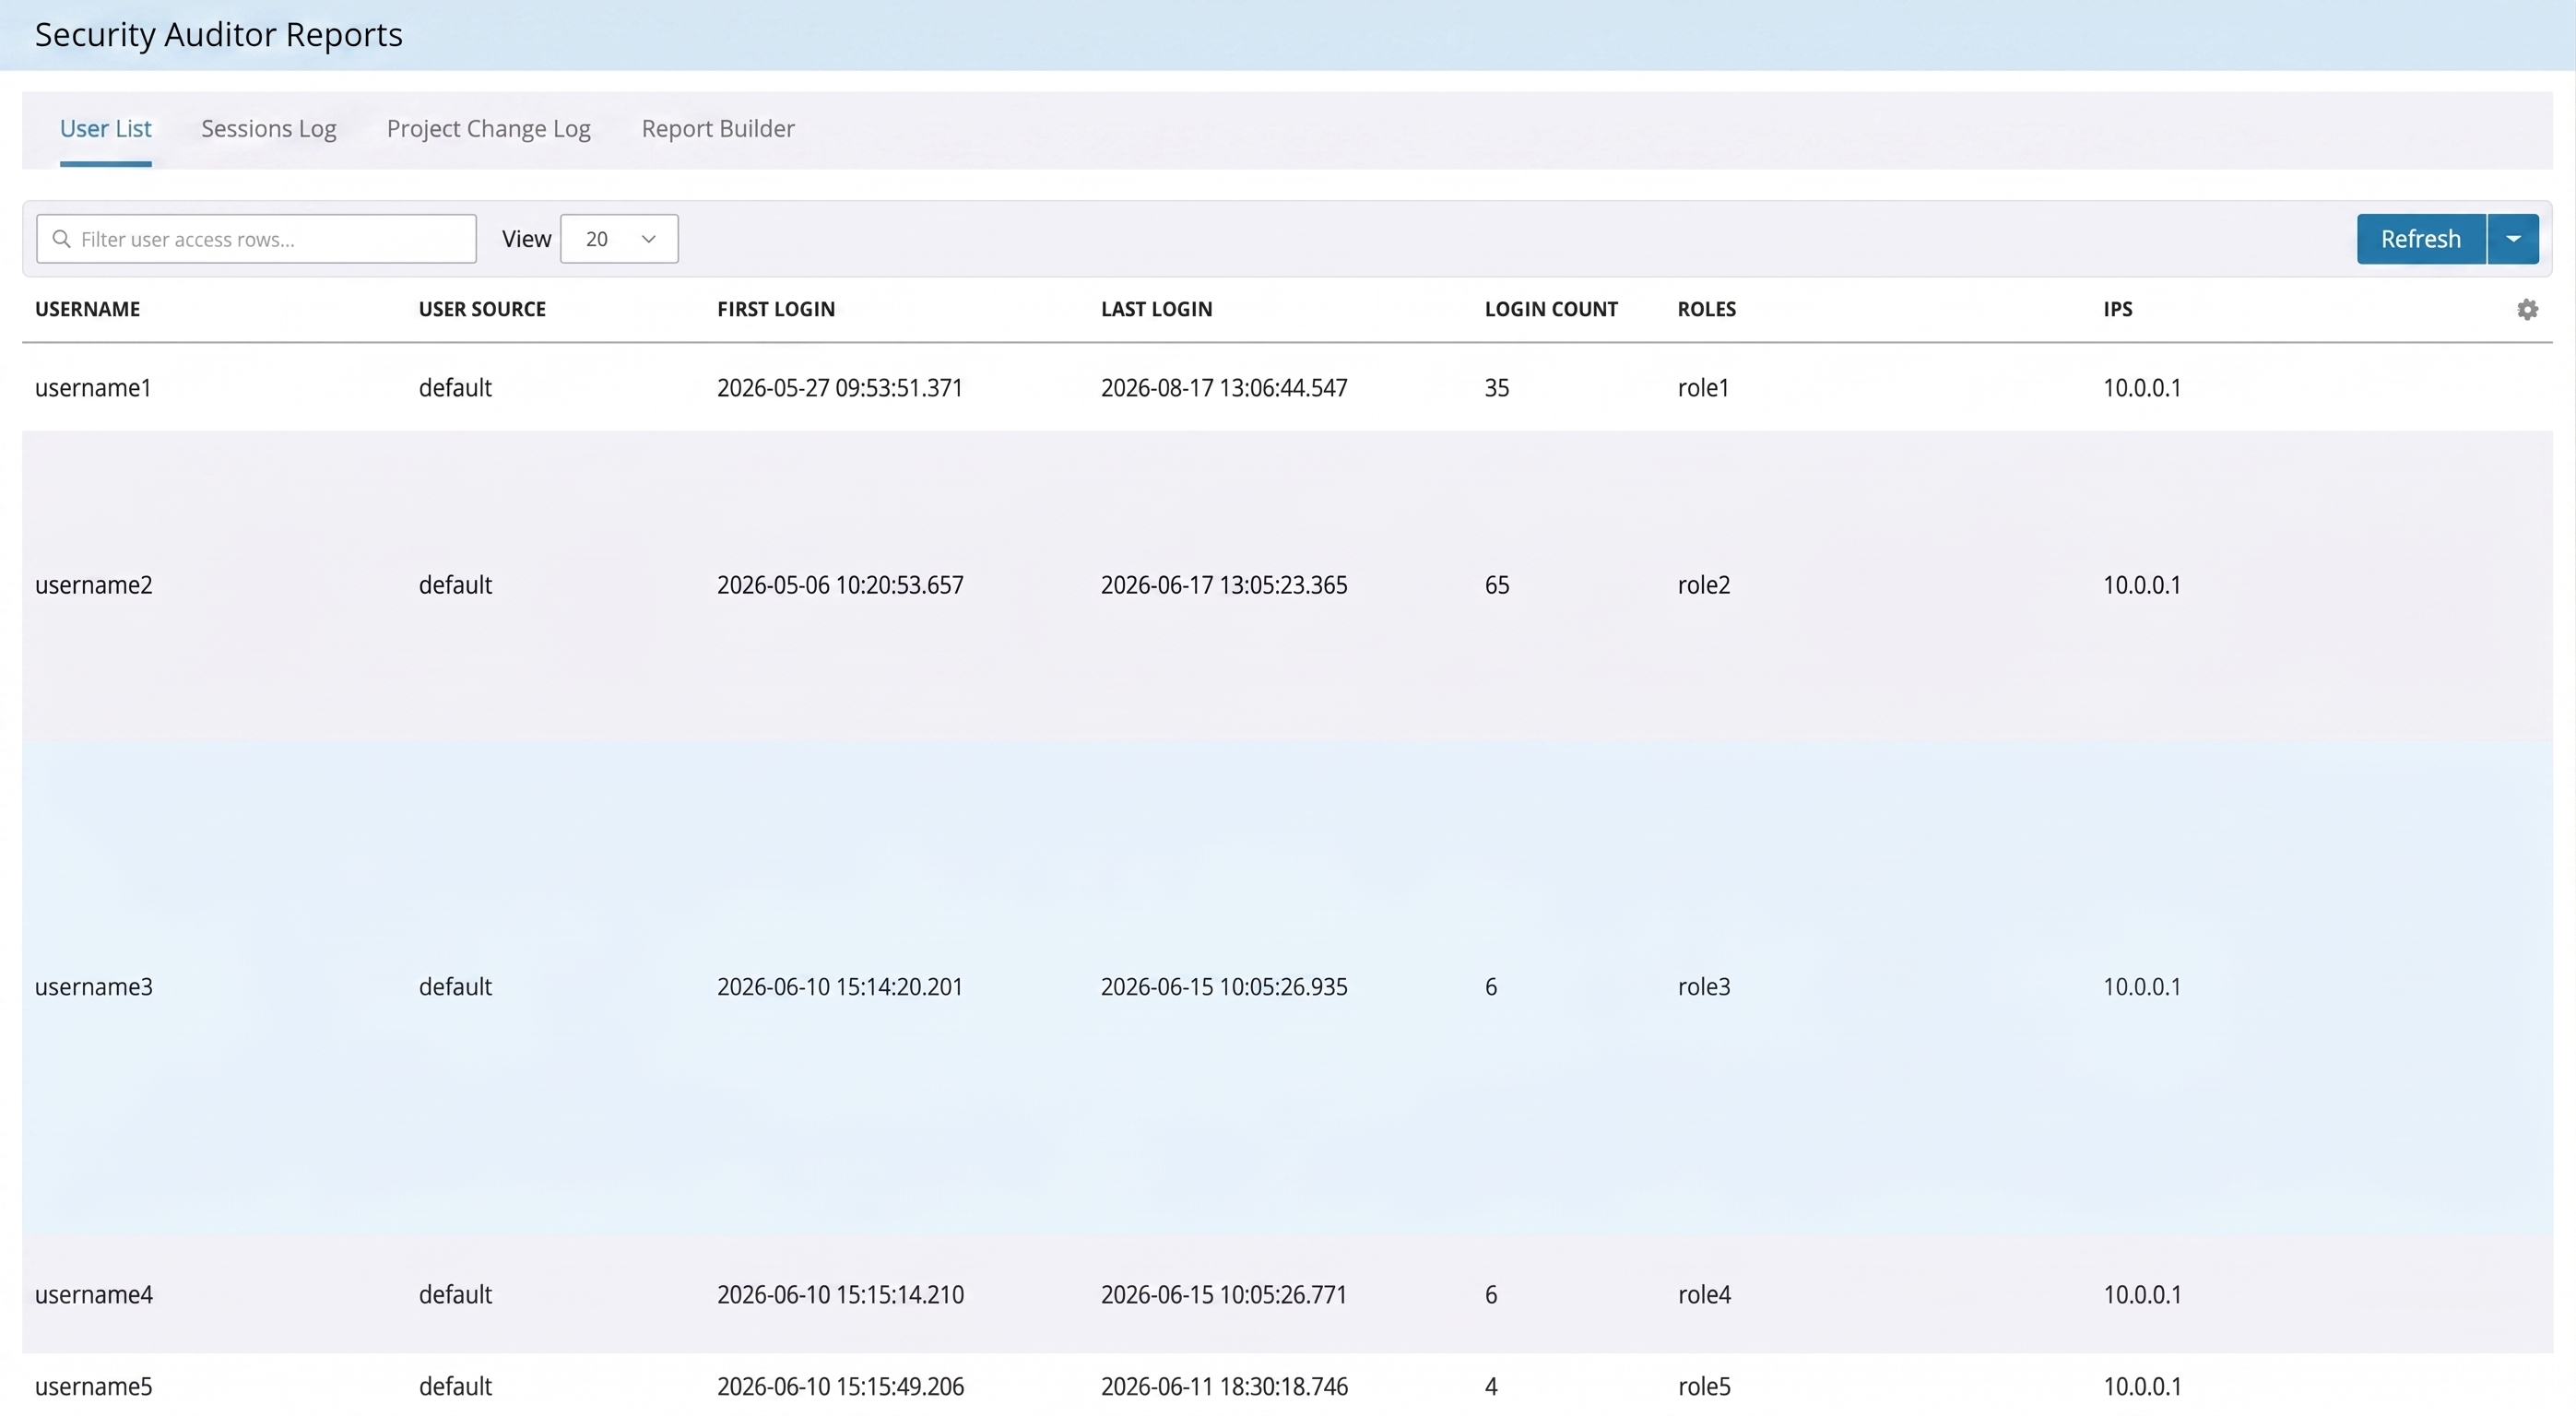Screen dimensions: 2576x1416
Task: Click the role3 cell
Action: click(1704, 987)
